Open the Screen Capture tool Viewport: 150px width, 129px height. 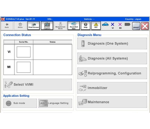[x=47, y=26]
